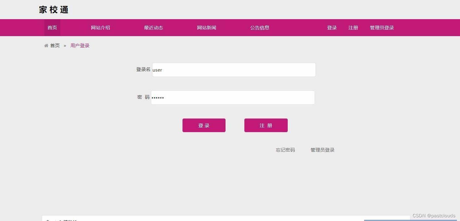Open 管理员登录 from the navigation bar
The image size is (460, 221).
tap(381, 27)
